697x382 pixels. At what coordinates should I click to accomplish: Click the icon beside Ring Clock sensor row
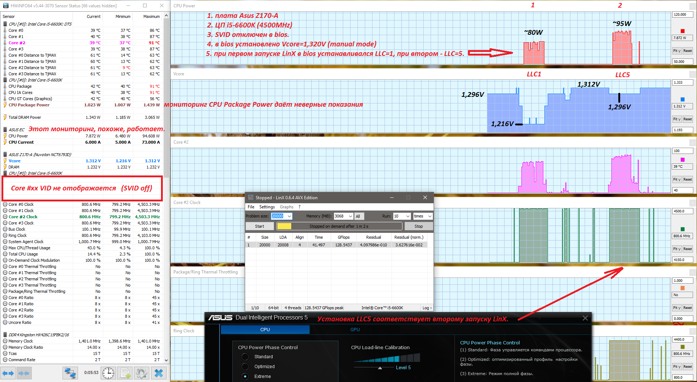[x=5, y=235]
